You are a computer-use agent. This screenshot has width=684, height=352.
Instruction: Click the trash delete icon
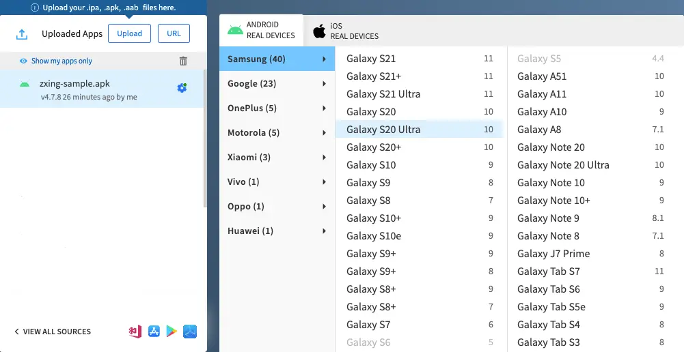coord(183,61)
